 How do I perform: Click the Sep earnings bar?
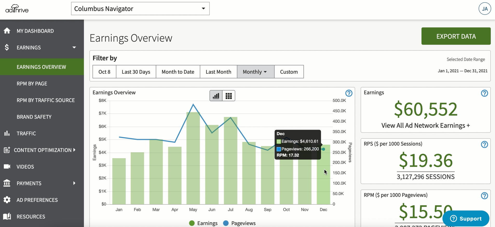(268, 175)
